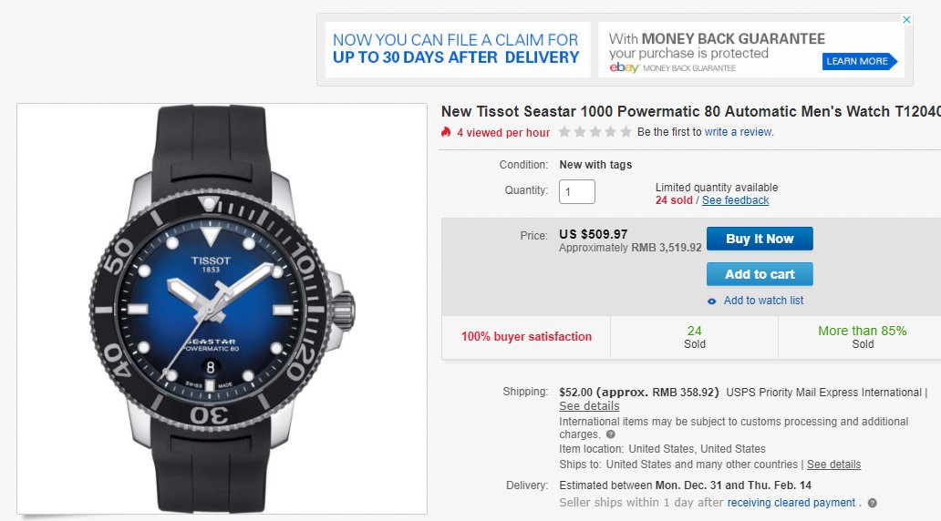Click the Quantity input field
The image size is (941, 521).
[576, 192]
